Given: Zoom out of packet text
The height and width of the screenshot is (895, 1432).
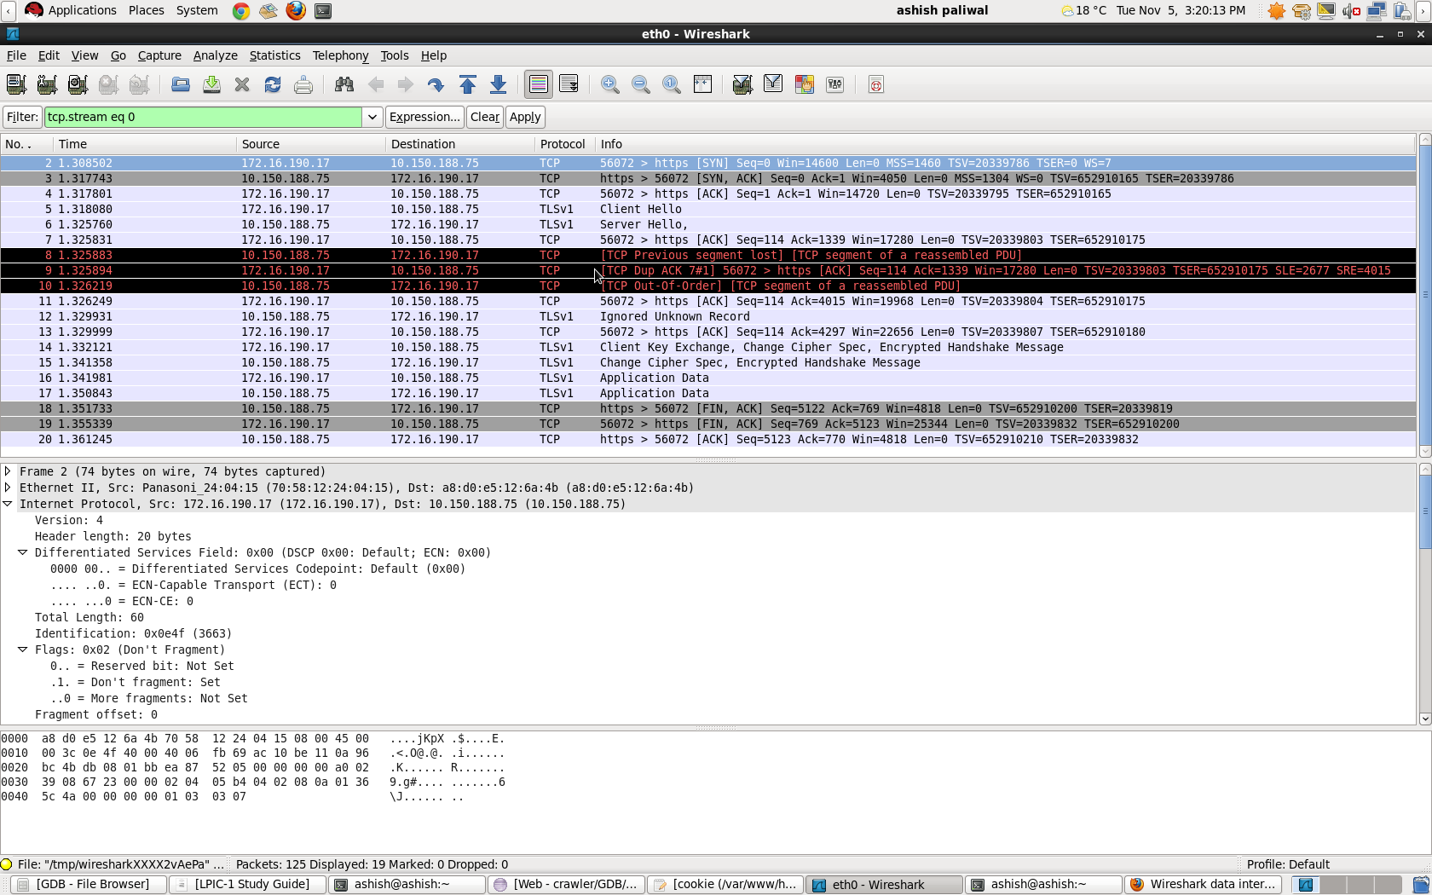Looking at the screenshot, I should (x=641, y=84).
